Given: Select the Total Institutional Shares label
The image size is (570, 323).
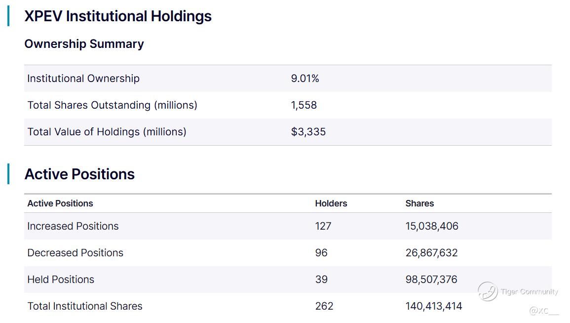Looking at the screenshot, I should click(x=85, y=306).
